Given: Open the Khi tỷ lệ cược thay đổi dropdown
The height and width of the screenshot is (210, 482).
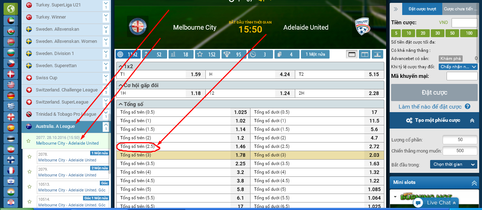Looking at the screenshot, I should 458,67.
